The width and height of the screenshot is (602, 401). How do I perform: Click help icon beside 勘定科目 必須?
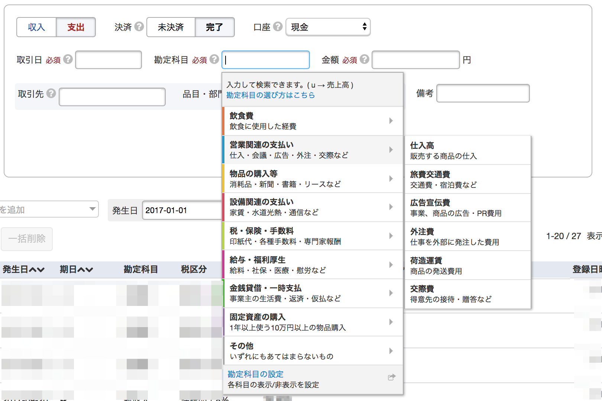(214, 59)
